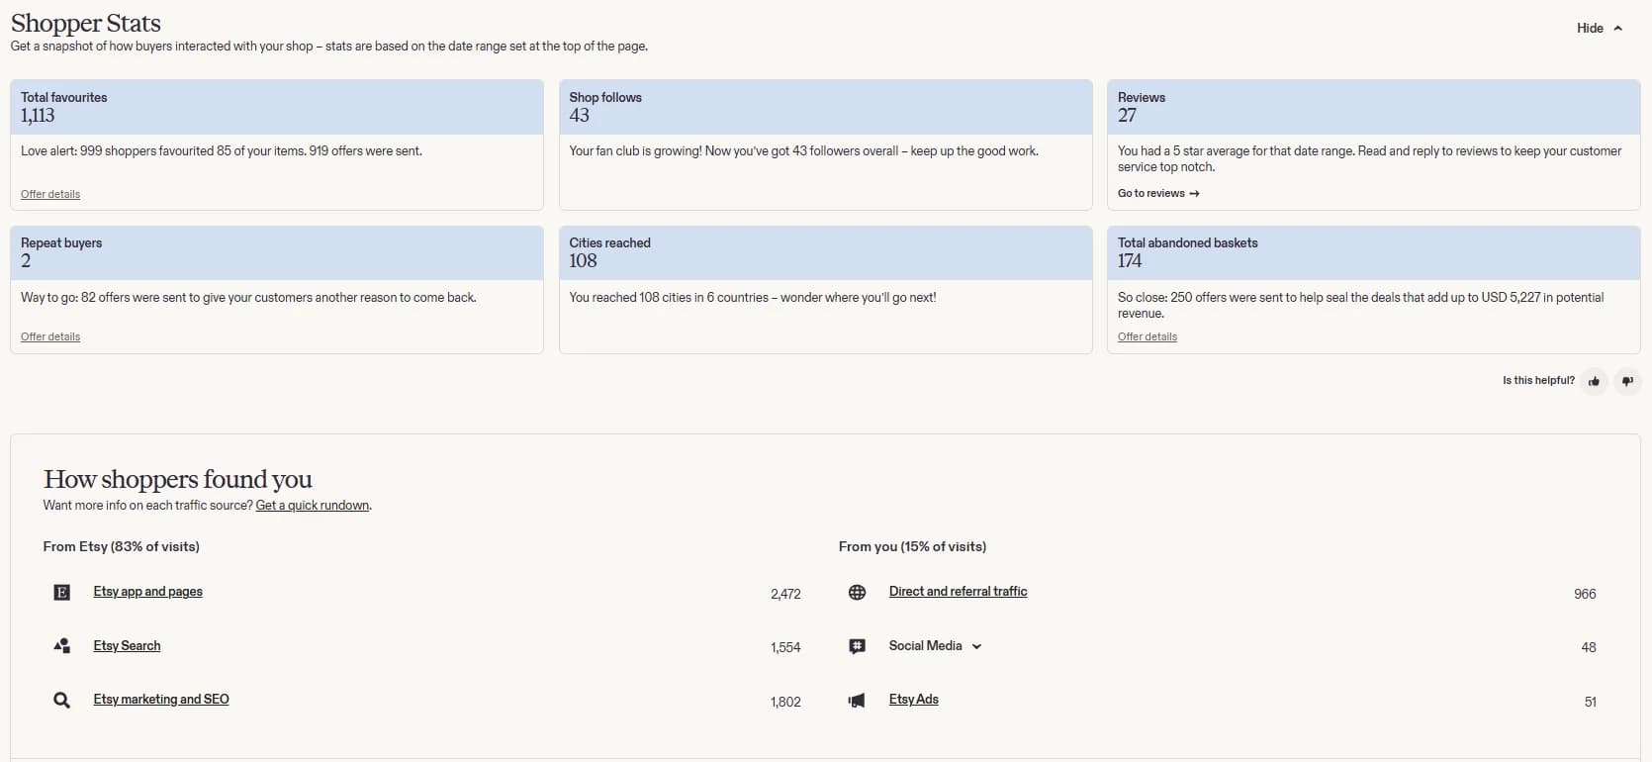Viewport: 1652px width, 762px height.
Task: Select the Cities reached 108 card header
Action: tap(825, 253)
